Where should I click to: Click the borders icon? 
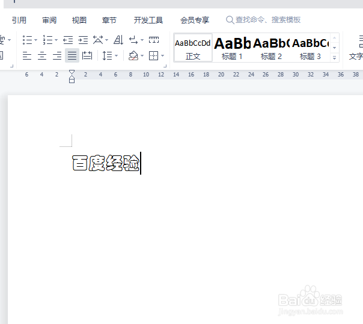(x=154, y=55)
